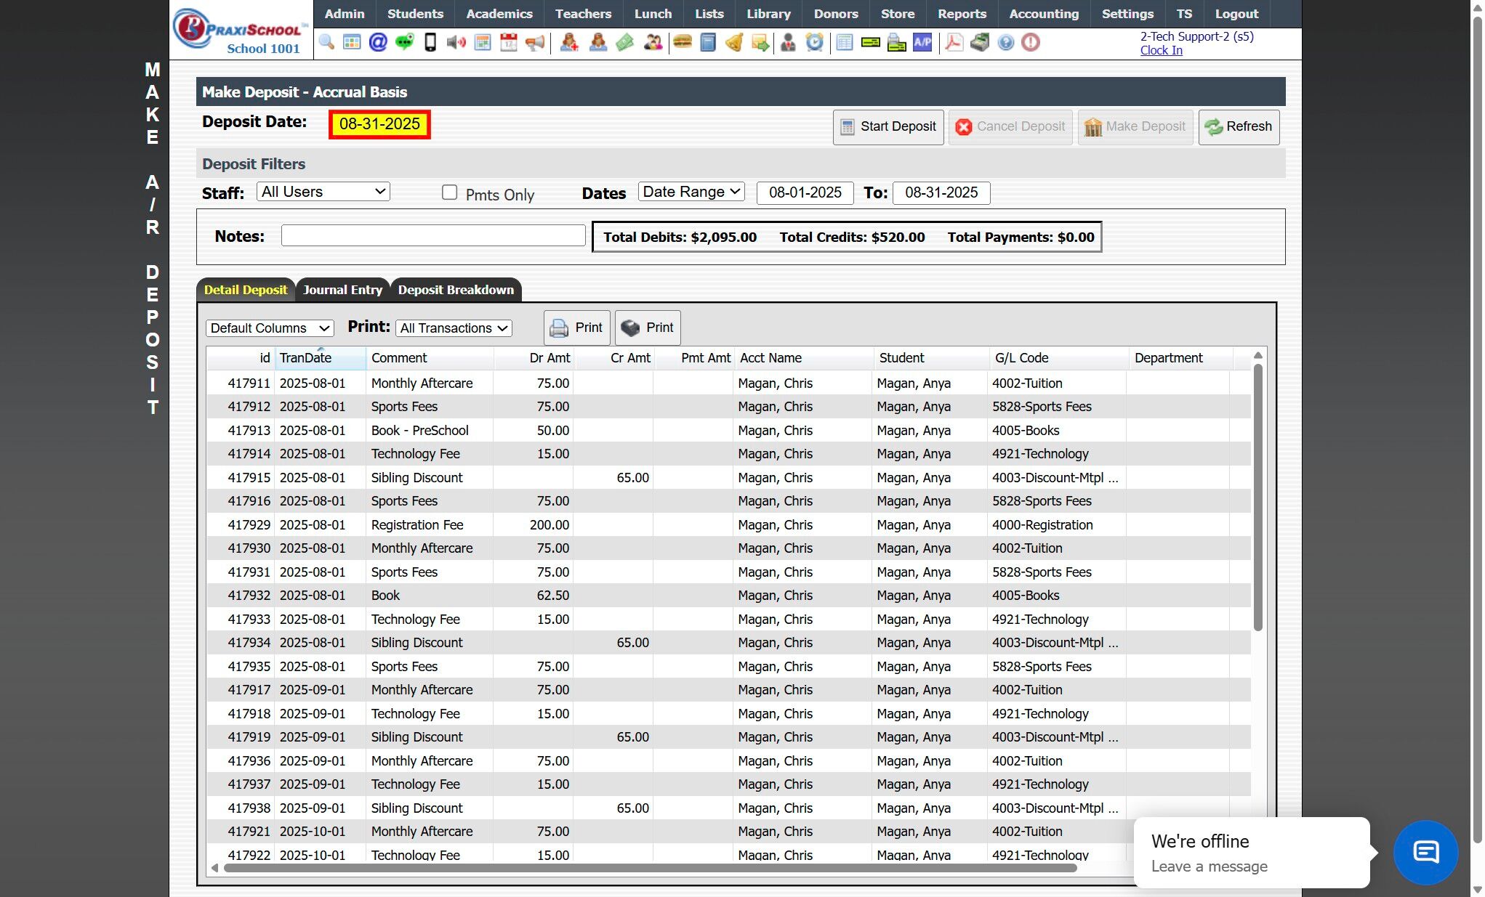Expand the Print All Transactions dropdown
The height and width of the screenshot is (897, 1485).
point(454,328)
